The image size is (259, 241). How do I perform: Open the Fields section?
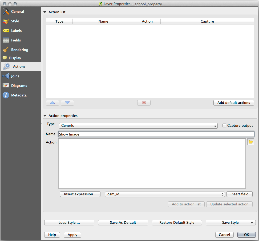coord(16,40)
